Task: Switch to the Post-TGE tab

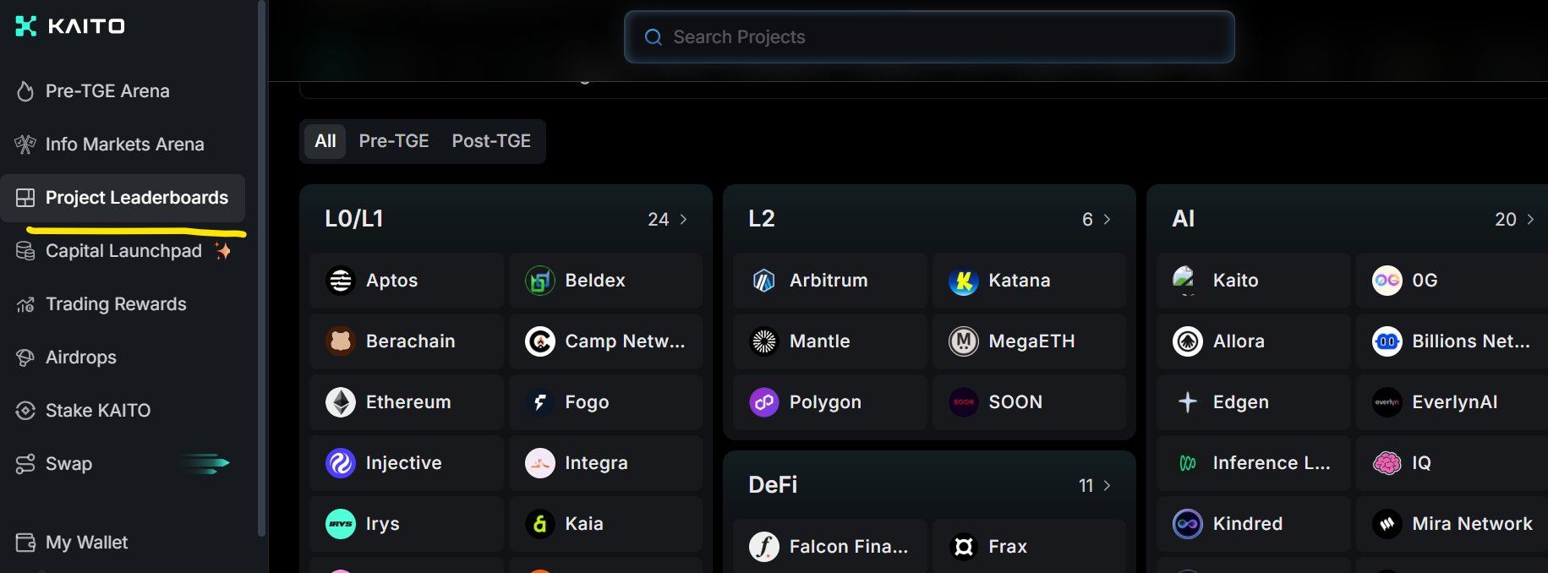Action: click(x=491, y=141)
